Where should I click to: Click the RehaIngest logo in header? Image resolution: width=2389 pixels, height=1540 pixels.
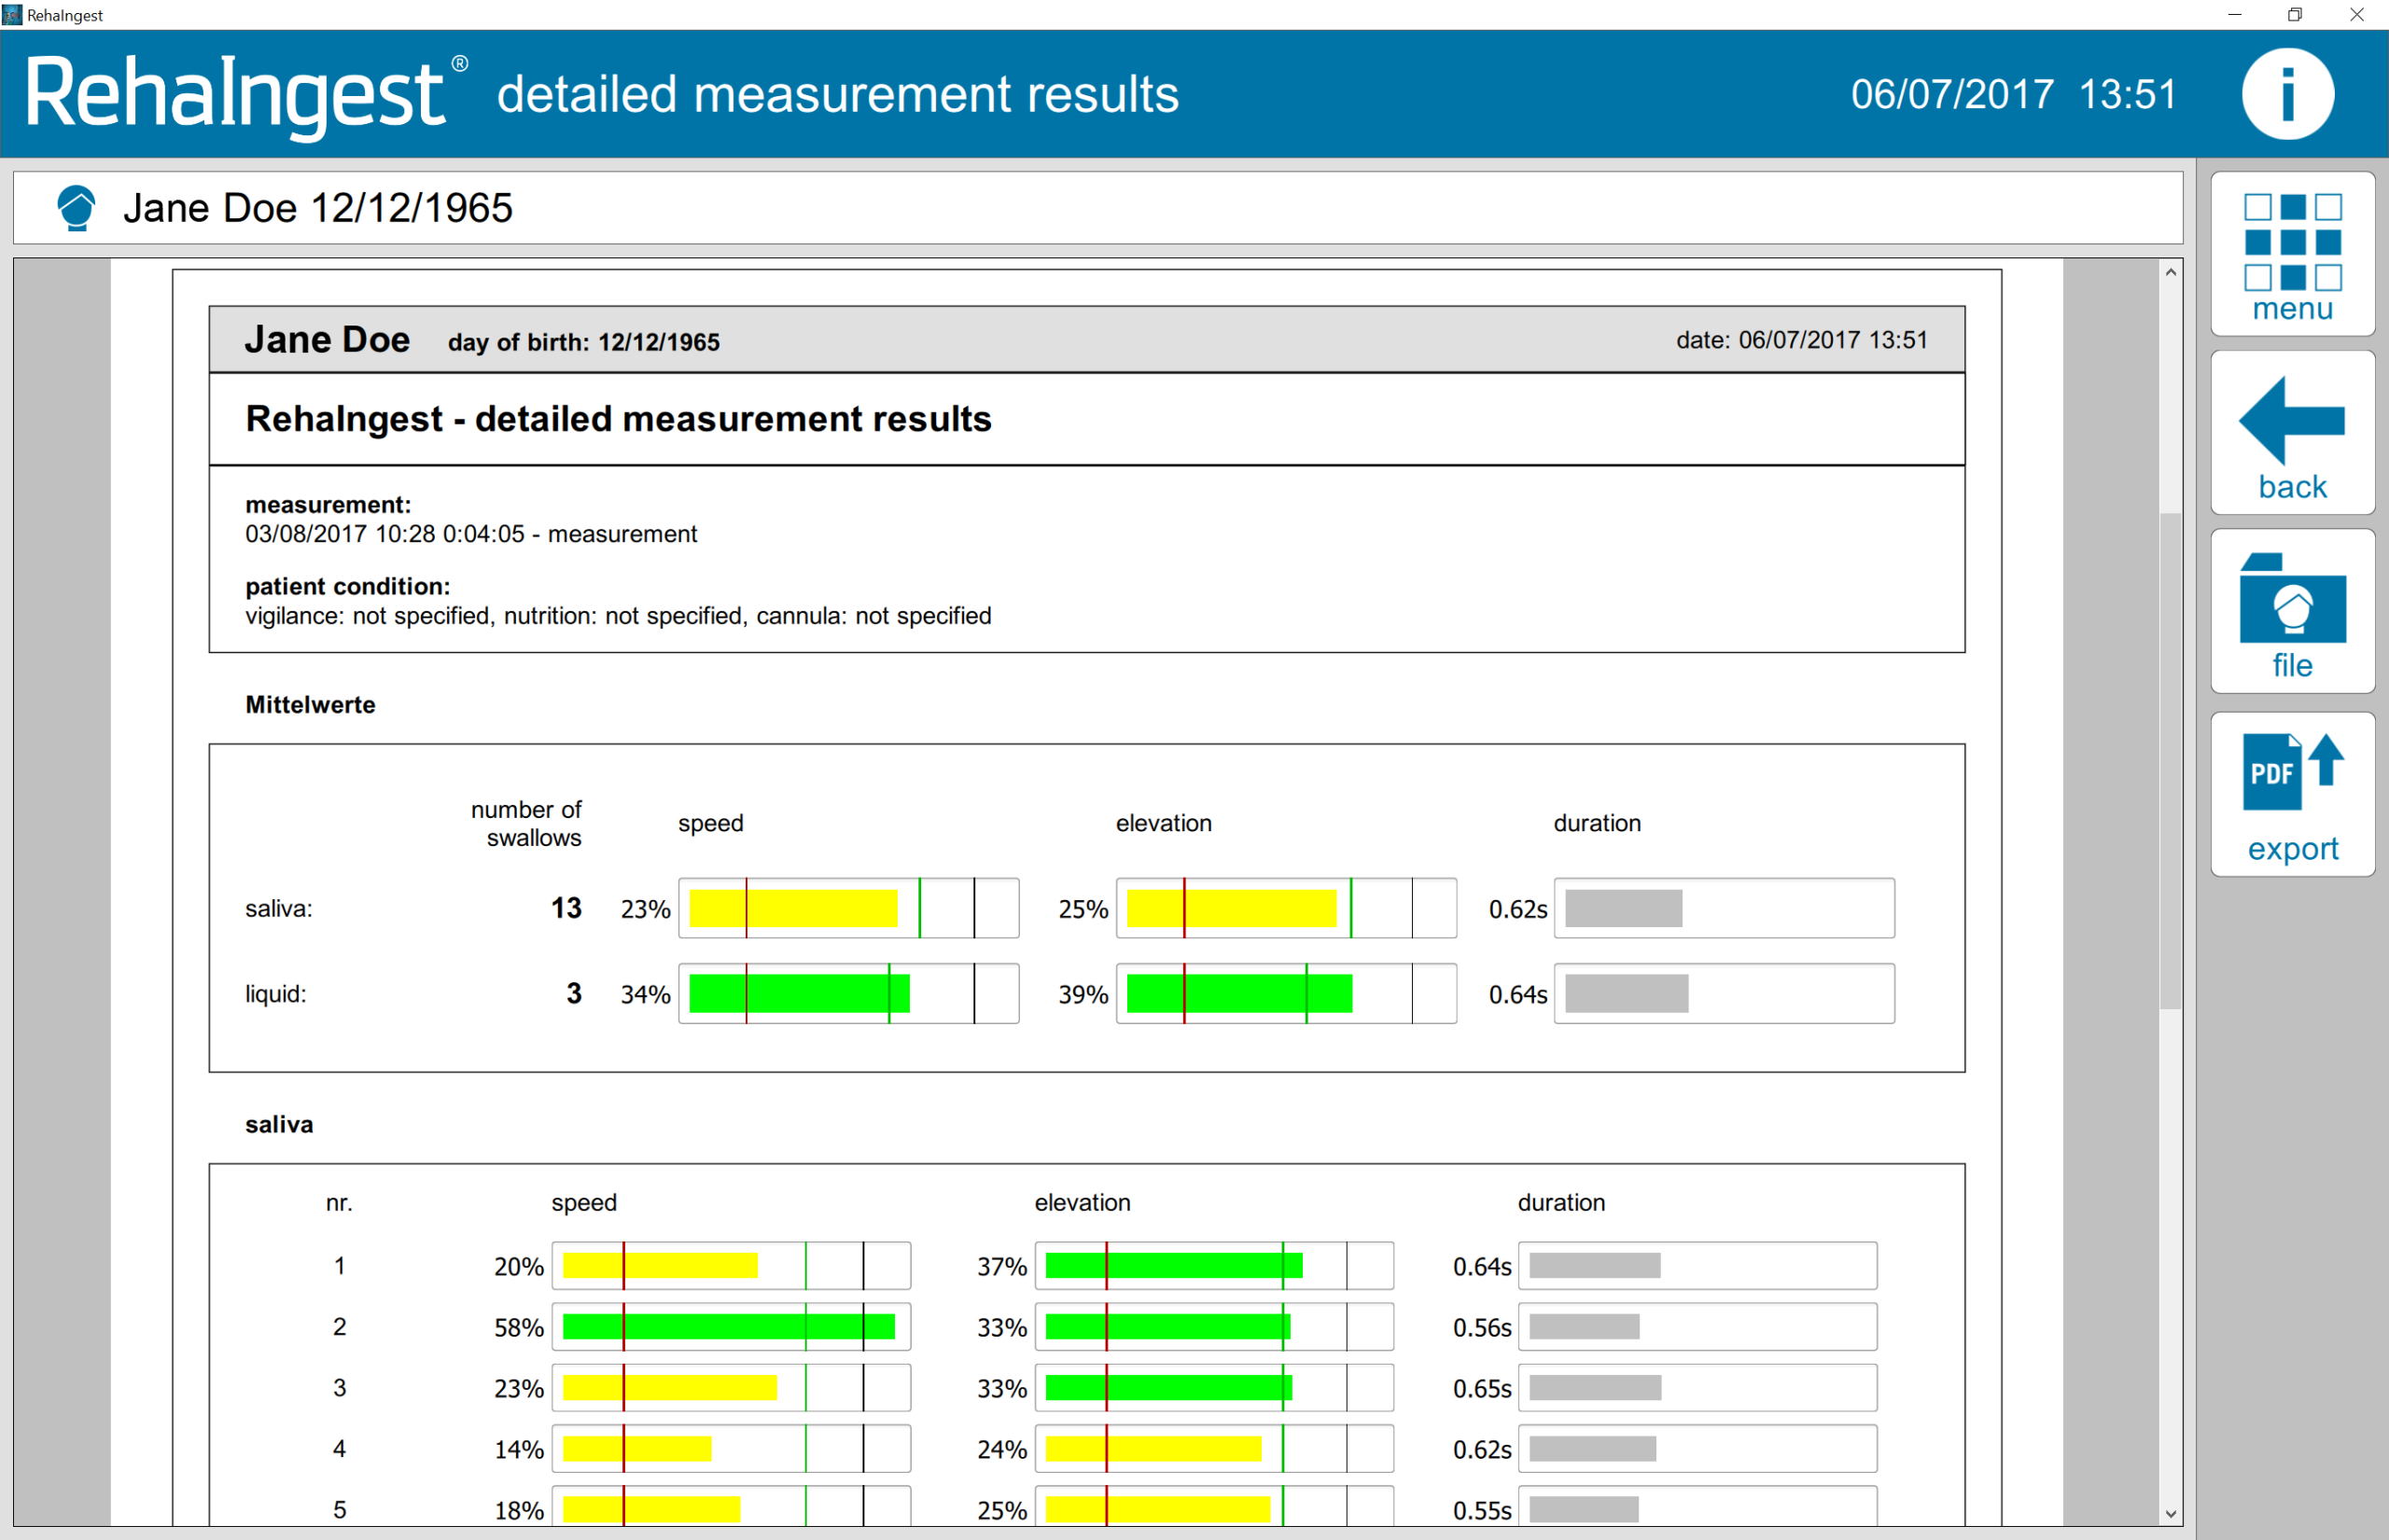(x=235, y=94)
